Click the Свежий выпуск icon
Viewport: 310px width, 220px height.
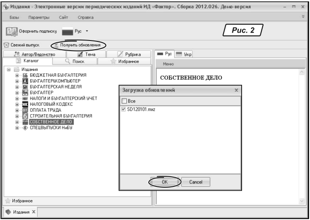(6, 45)
